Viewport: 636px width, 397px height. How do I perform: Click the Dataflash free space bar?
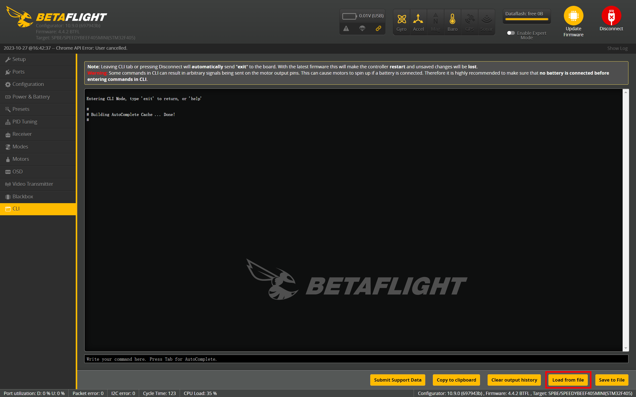(x=527, y=19)
